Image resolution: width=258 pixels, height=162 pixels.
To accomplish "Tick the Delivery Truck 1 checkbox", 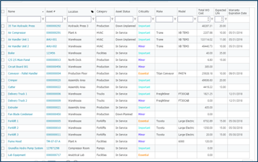I will pos(3,94).
